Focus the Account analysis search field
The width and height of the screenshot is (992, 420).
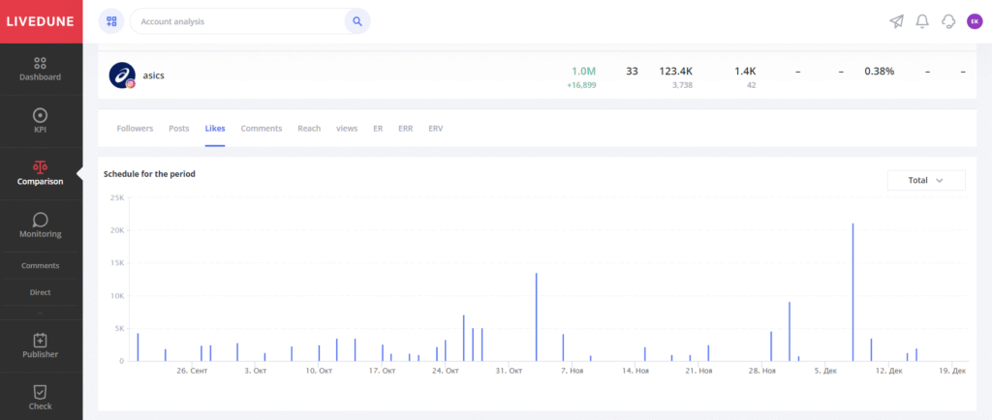click(x=237, y=21)
